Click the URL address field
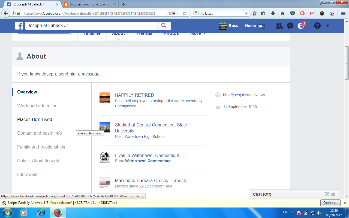 click(x=94, y=13)
